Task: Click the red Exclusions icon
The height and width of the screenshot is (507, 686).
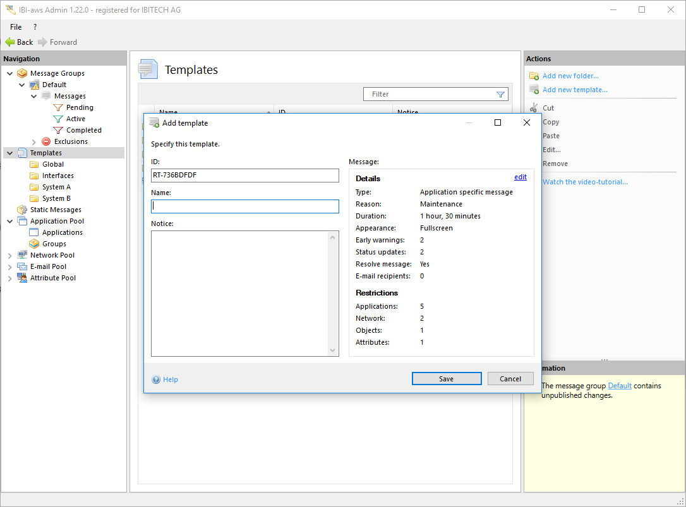Action: tap(46, 141)
